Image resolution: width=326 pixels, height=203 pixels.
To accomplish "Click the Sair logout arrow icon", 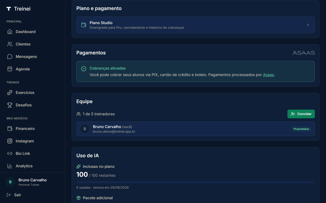I will (x=9, y=195).
